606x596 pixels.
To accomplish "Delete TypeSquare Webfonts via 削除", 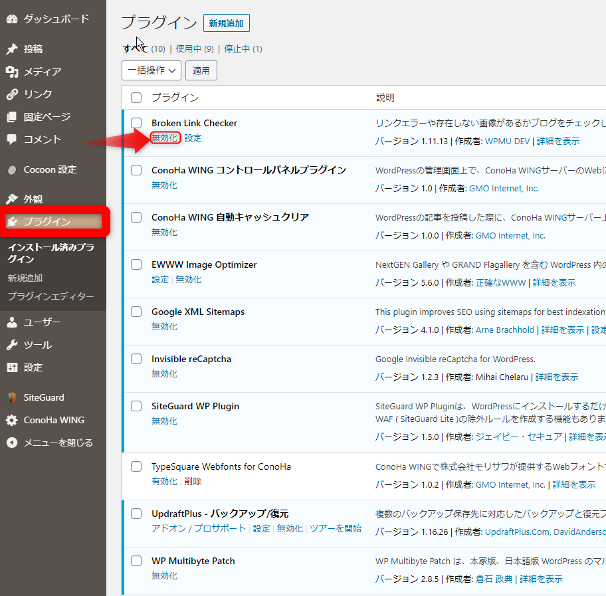I will (193, 481).
